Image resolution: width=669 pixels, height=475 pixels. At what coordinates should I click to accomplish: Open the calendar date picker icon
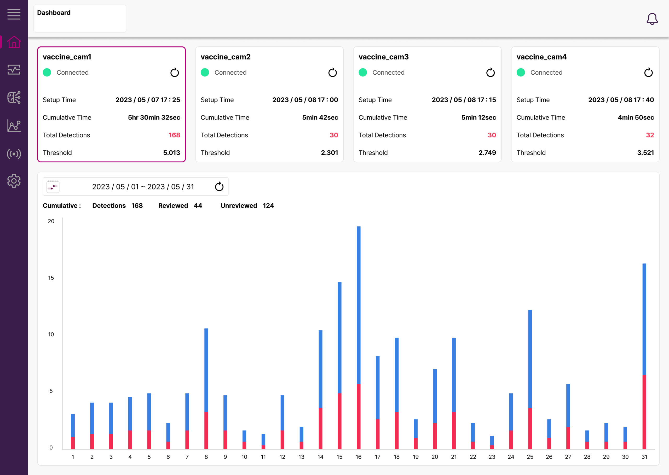pyautogui.click(x=53, y=186)
